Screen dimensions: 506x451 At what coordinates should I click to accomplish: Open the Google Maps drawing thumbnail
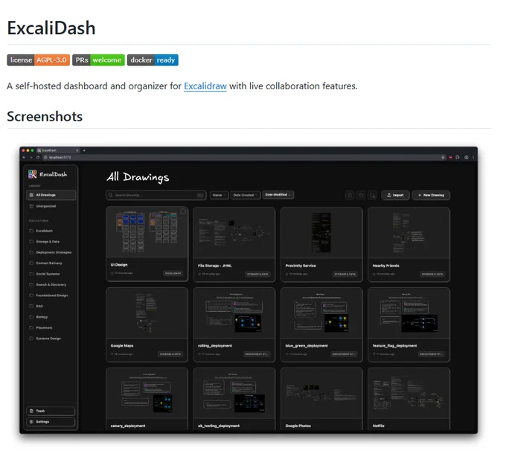(147, 313)
